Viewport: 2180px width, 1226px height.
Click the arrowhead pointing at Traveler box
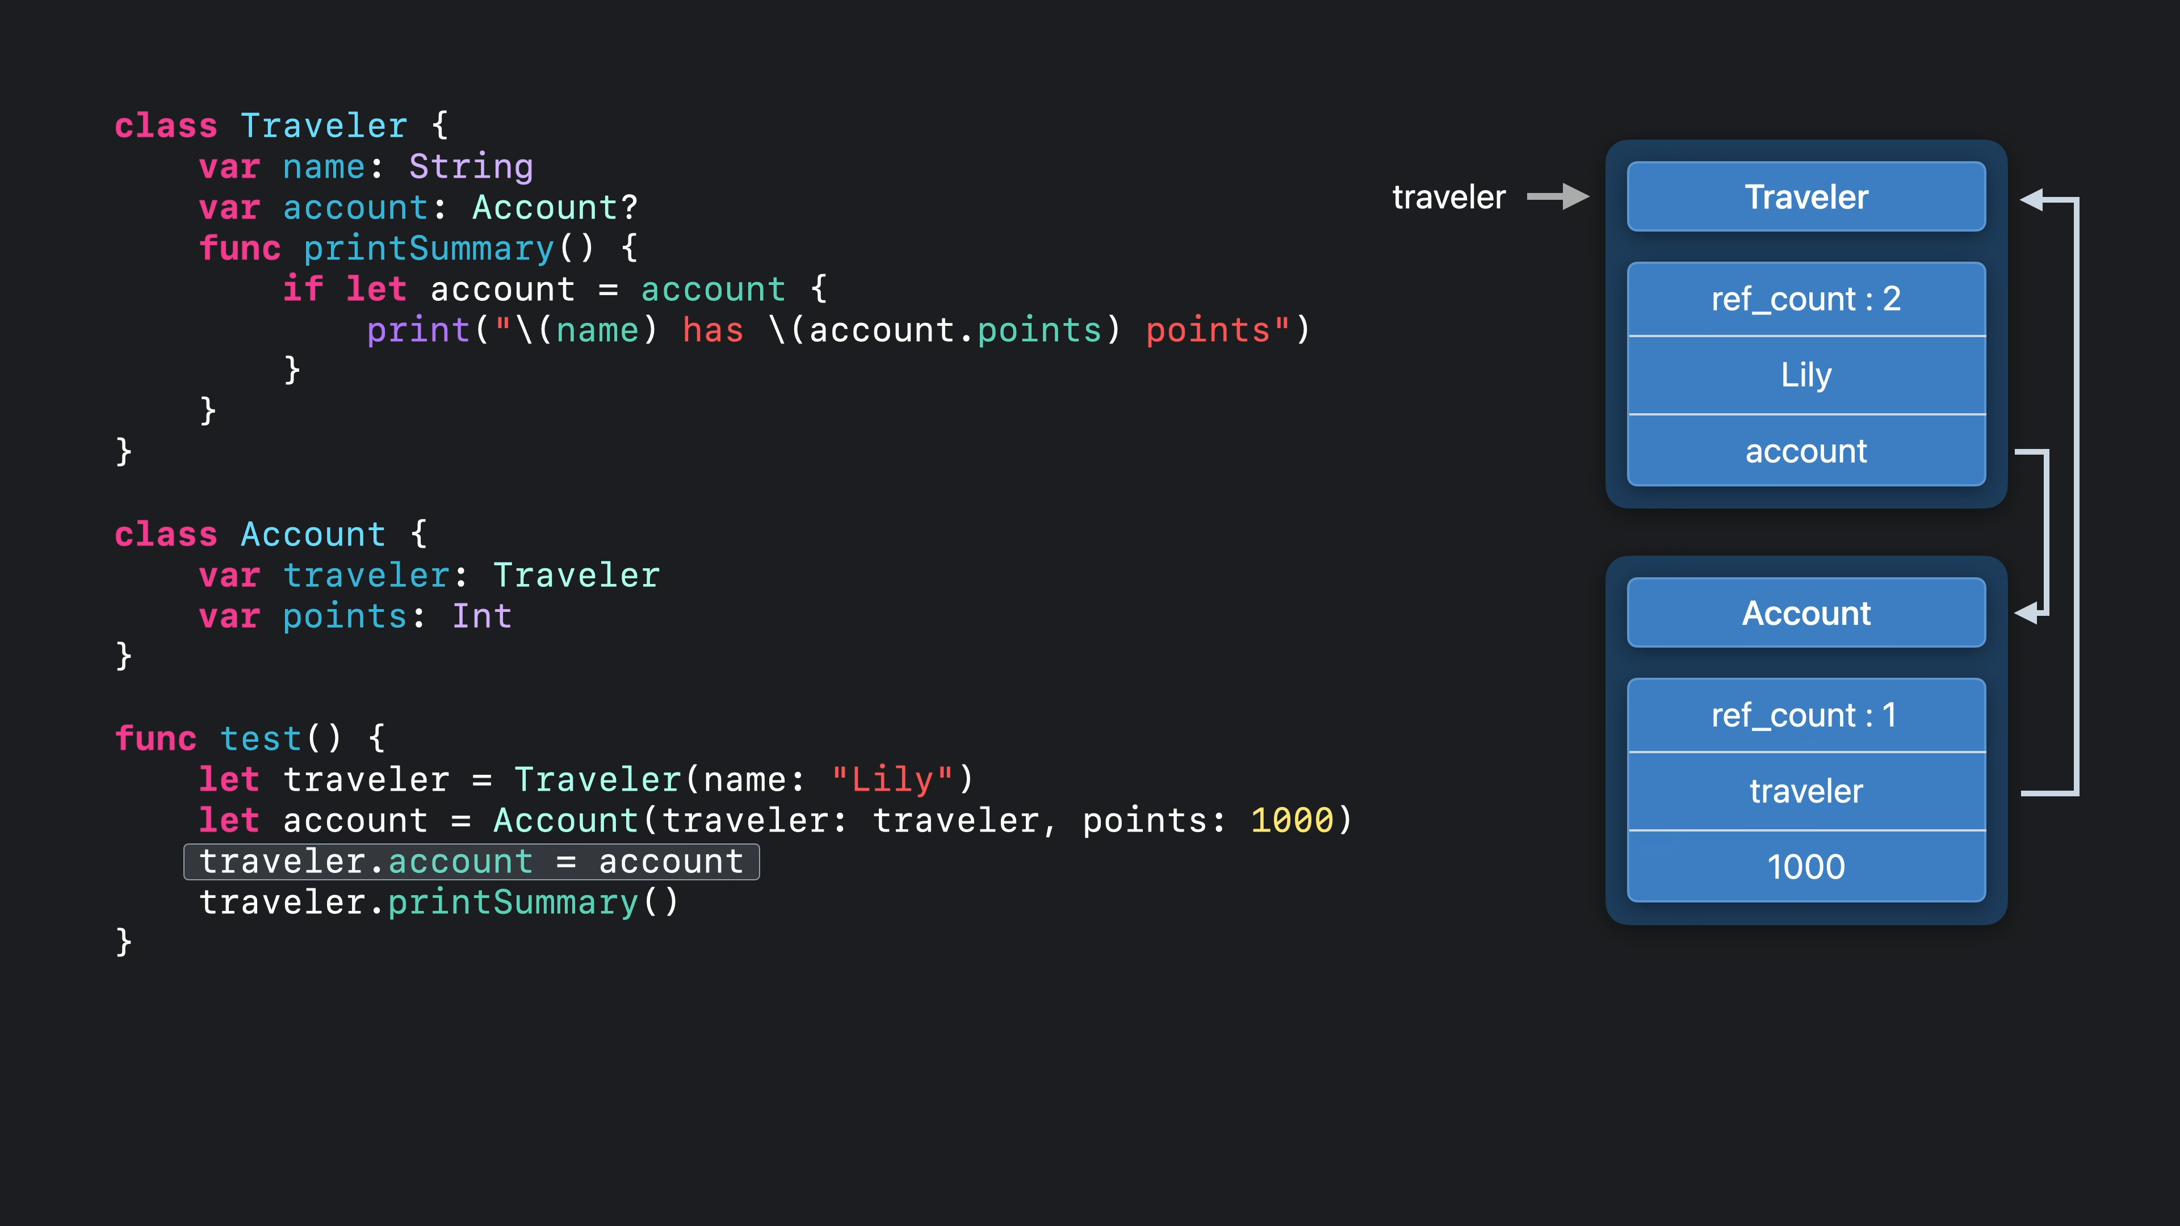[x=2032, y=200]
